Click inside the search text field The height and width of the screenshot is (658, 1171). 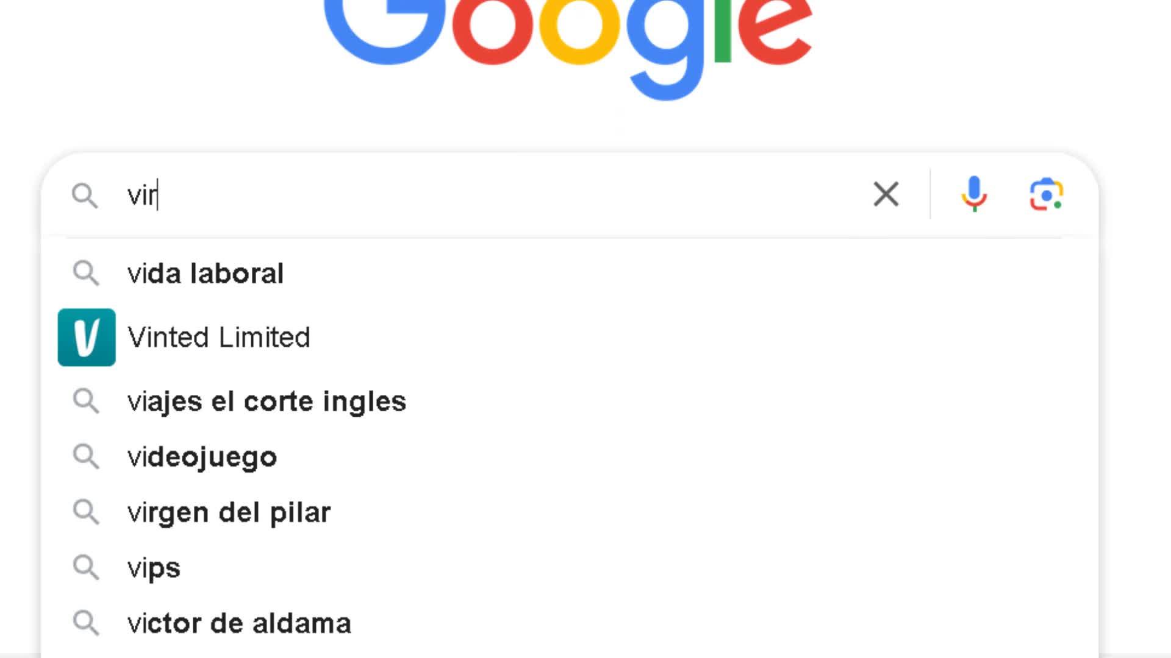tap(488, 195)
